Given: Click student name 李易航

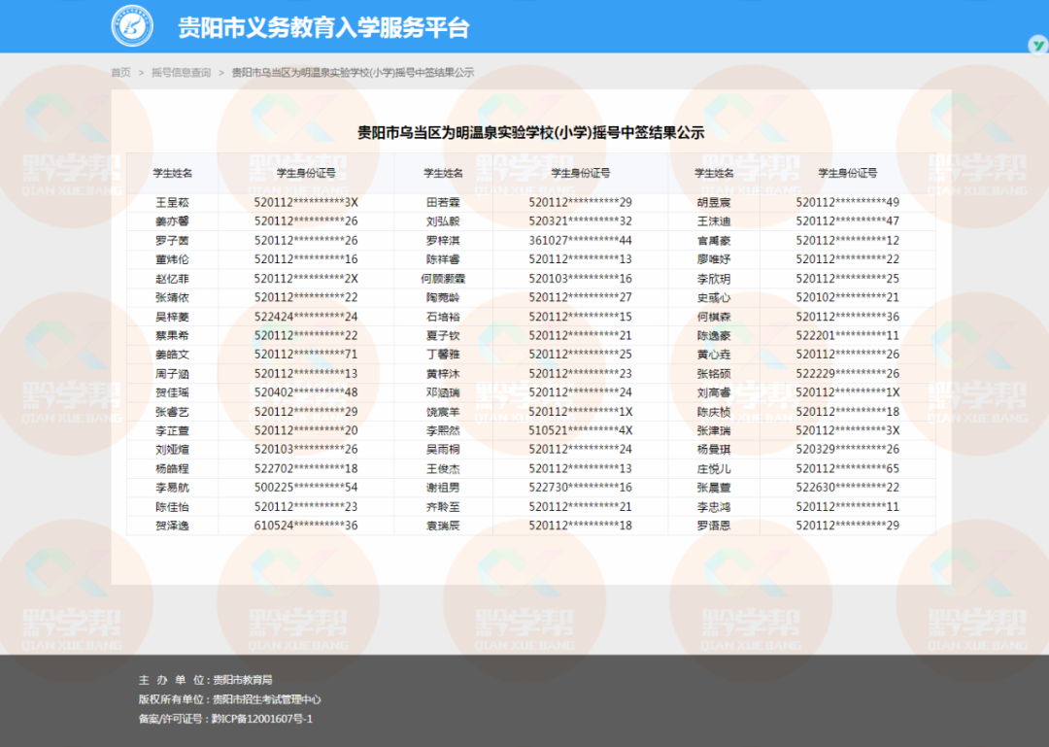Looking at the screenshot, I should [172, 488].
